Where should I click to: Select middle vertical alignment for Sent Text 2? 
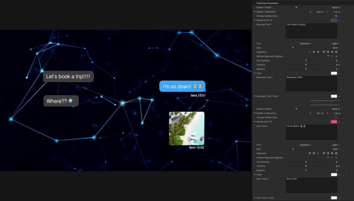click(332, 157)
